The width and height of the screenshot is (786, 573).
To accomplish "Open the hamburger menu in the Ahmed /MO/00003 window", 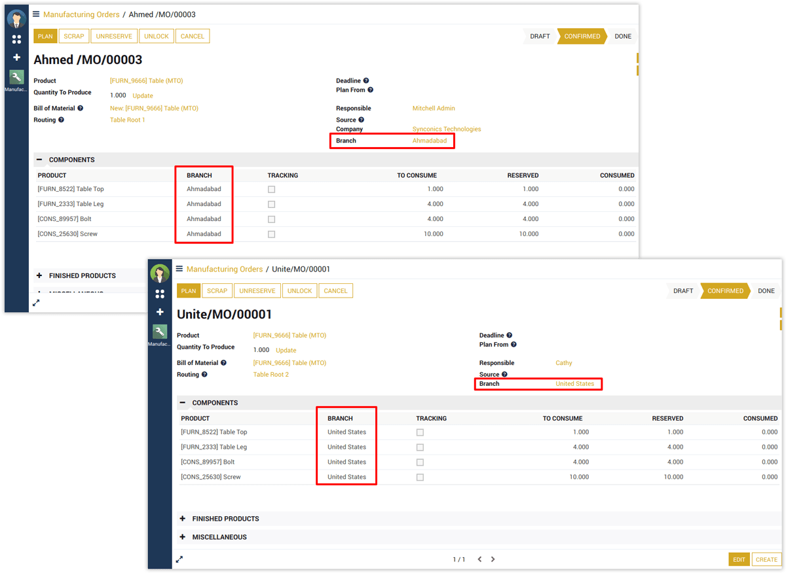I will (36, 14).
